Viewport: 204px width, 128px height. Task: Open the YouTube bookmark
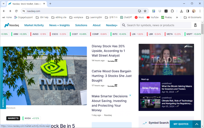tap(153, 17)
